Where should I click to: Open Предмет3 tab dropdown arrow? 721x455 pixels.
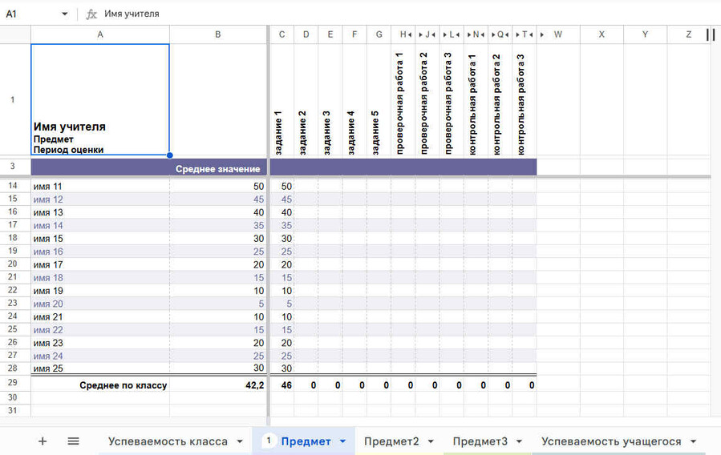click(520, 441)
